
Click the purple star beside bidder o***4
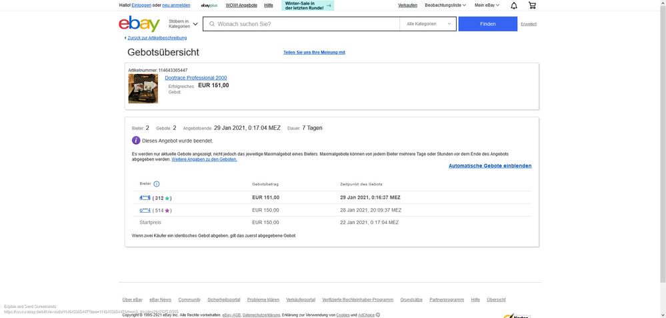click(x=167, y=211)
